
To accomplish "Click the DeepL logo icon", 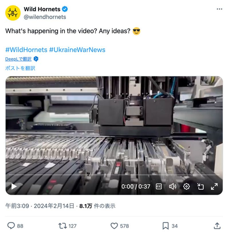I will 36,59.
